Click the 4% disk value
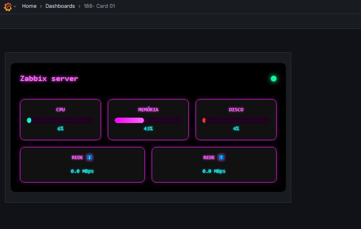 pos(236,128)
